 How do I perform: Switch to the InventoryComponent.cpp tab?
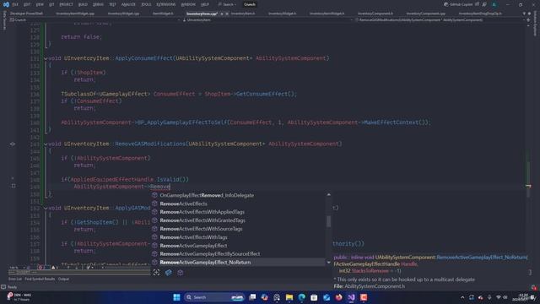(x=425, y=14)
